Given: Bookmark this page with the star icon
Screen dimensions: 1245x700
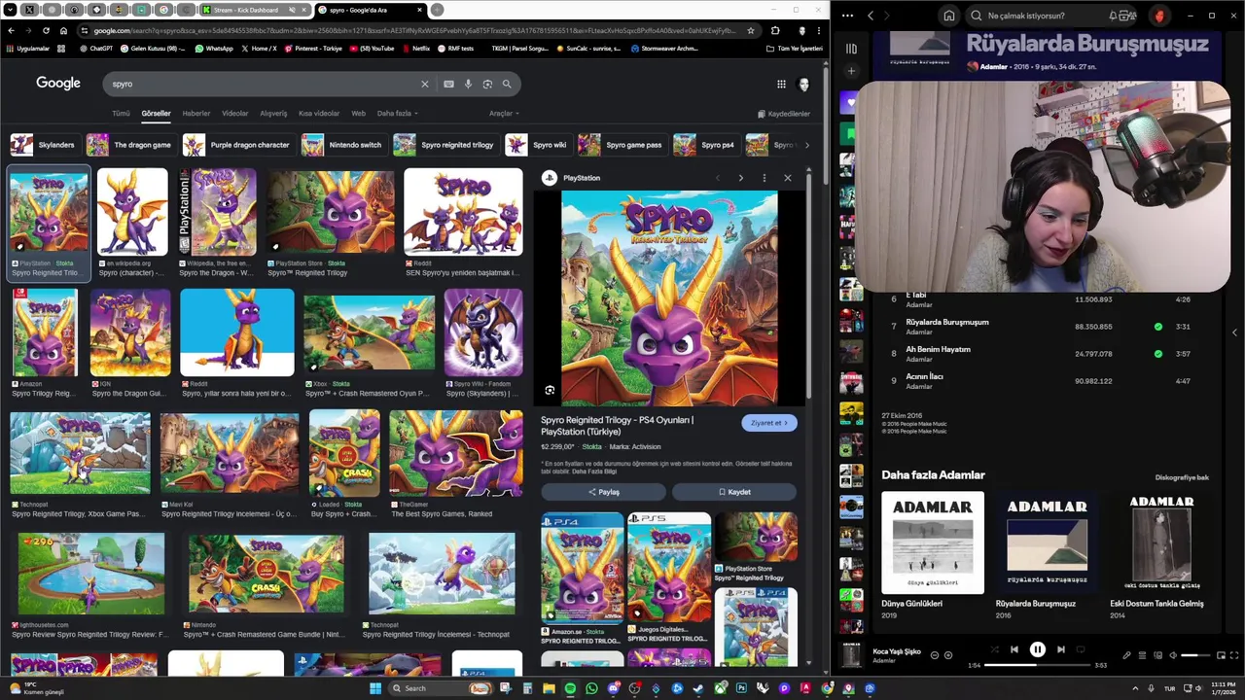Looking at the screenshot, I should (750, 30).
